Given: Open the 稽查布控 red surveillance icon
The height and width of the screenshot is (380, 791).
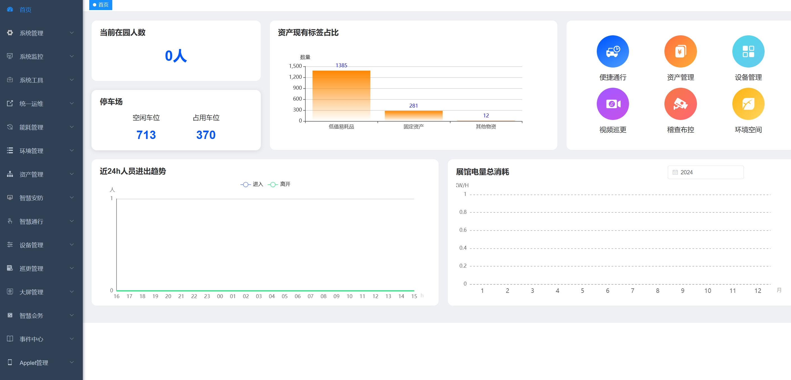Looking at the screenshot, I should point(680,104).
